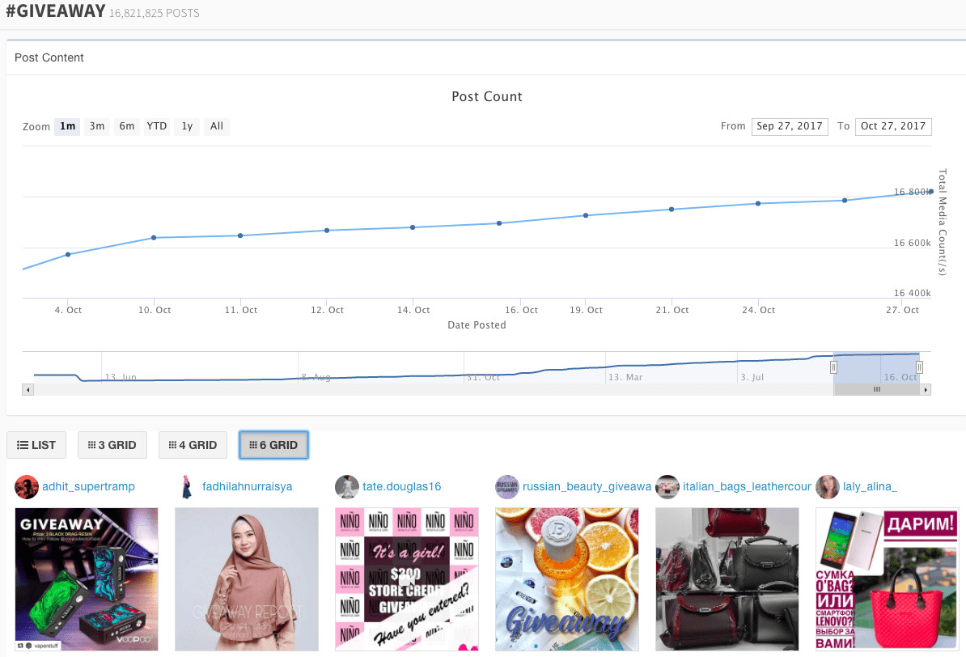966x657 pixels.
Task: Open adhit_supertramp username link
Action: (88, 487)
